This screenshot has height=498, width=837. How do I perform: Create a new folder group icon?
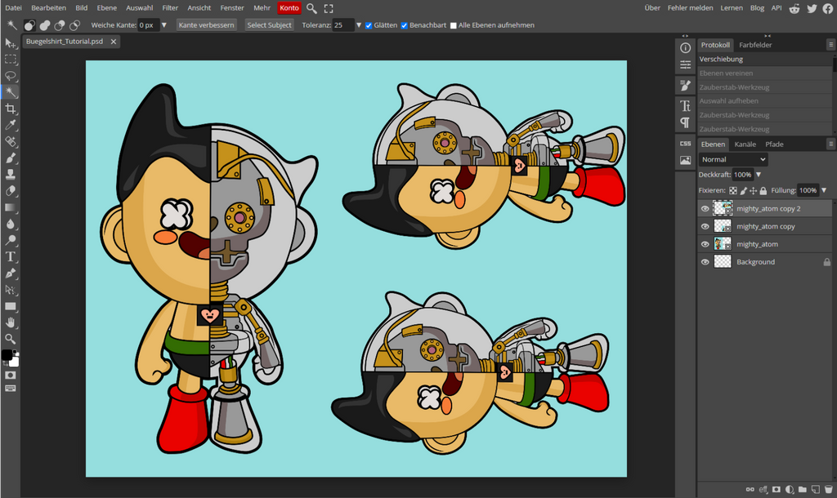coord(803,490)
